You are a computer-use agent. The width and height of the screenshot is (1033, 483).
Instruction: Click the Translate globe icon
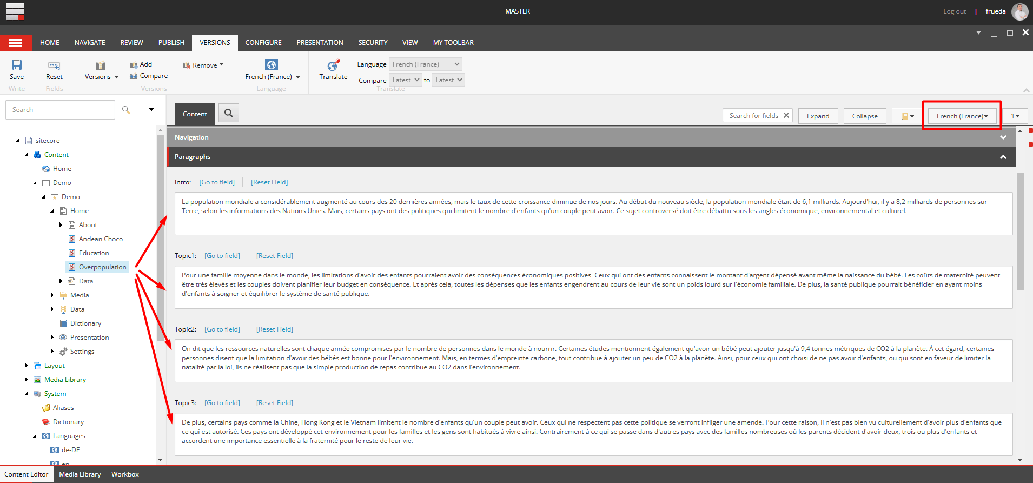[333, 65]
